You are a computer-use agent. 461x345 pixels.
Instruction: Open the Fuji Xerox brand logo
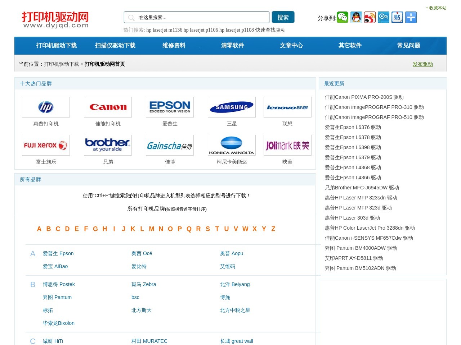coord(46,145)
